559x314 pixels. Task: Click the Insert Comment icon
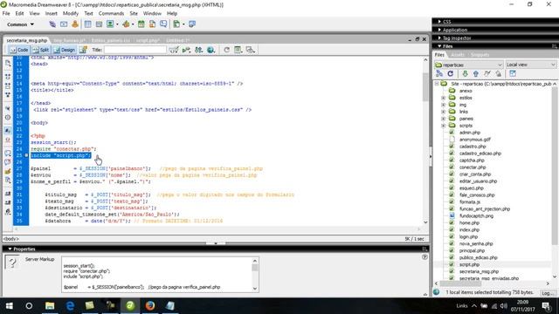(x=163, y=24)
